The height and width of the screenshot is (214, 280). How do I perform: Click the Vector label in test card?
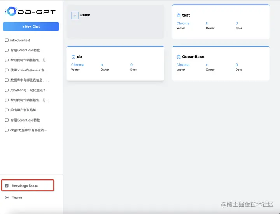181,28
